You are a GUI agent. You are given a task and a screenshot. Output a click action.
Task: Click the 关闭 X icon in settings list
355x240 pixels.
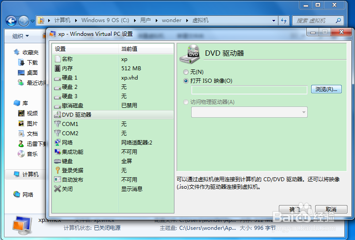58,189
